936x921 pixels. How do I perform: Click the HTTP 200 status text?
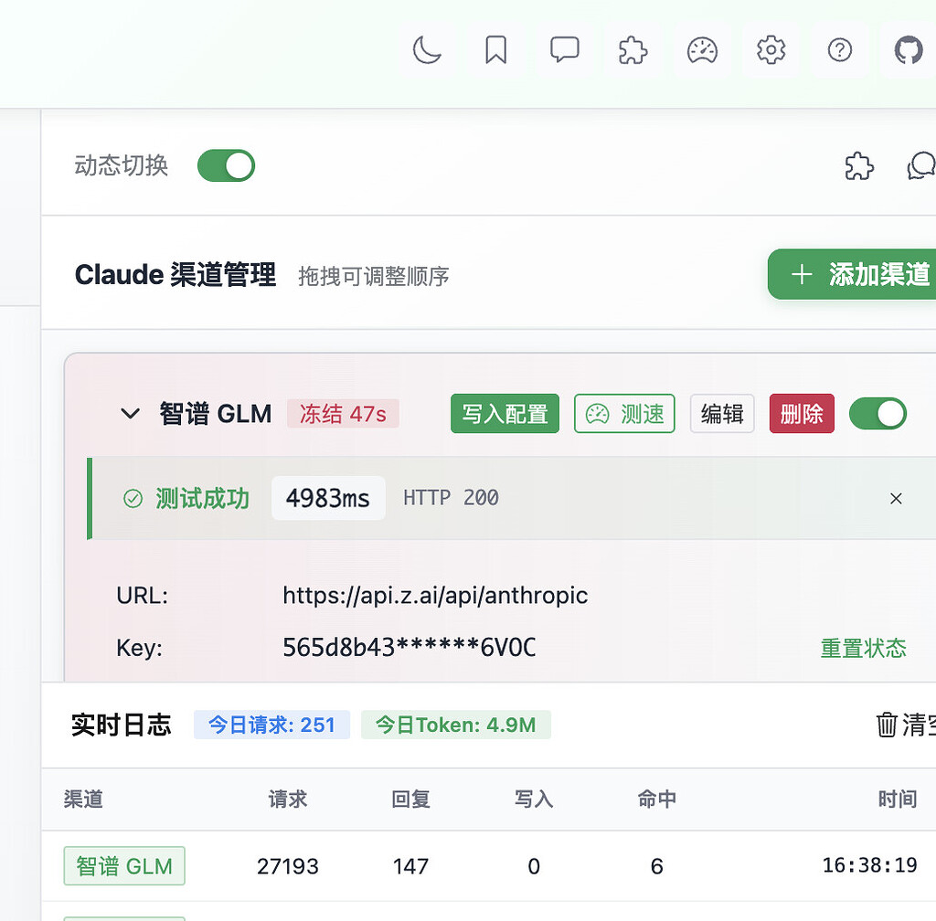[x=451, y=497]
